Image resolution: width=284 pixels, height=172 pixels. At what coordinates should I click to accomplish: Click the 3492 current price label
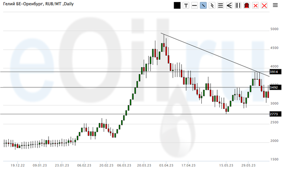coord(275,87)
